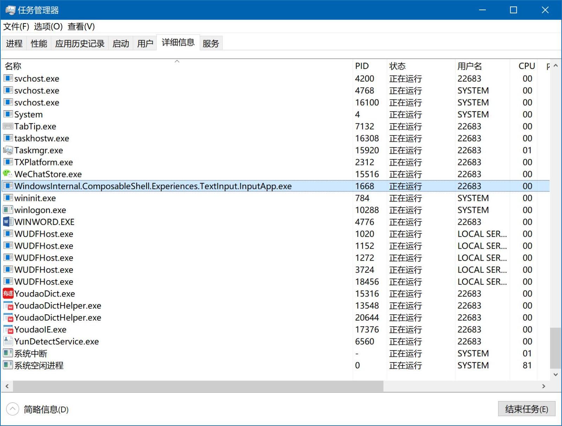Image resolution: width=562 pixels, height=426 pixels.
Task: Select the 详细信息 tab
Action: (x=178, y=42)
